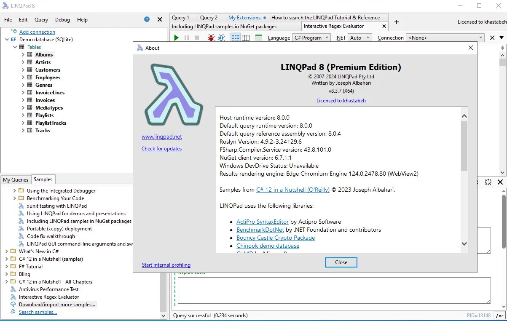Switch to the Query 1 tab
Image resolution: width=507 pixels, height=321 pixels.
point(184,18)
